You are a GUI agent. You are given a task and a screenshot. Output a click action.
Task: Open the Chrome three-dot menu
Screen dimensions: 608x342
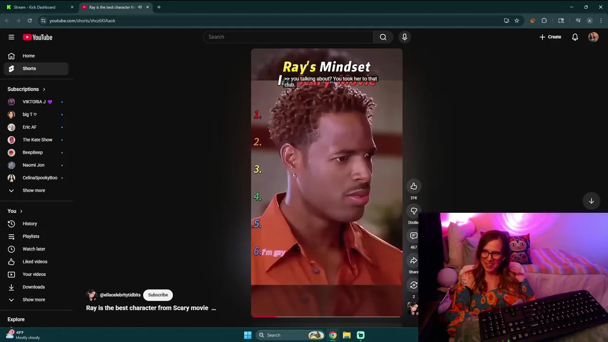[601, 20]
